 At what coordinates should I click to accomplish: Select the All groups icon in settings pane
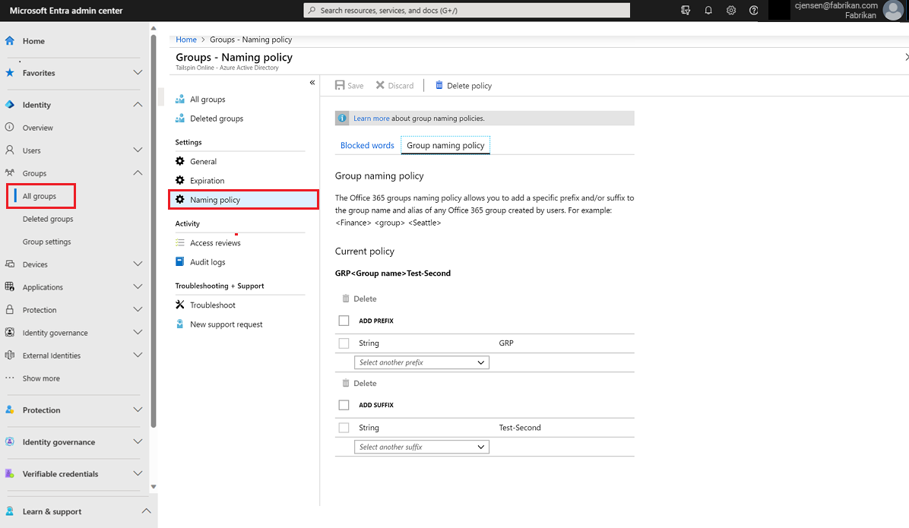(x=180, y=99)
